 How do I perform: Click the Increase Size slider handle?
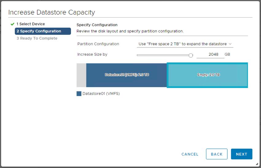click(191, 55)
